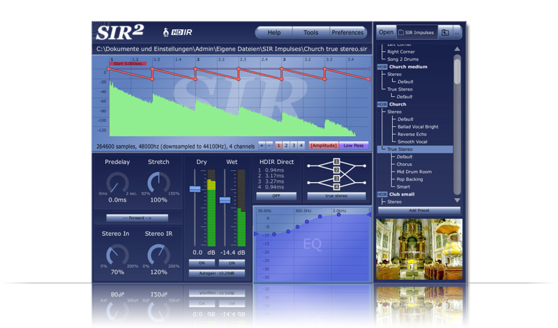Click the Dry level fader handle
Viewport: 558px width, 328px height.
195,188
